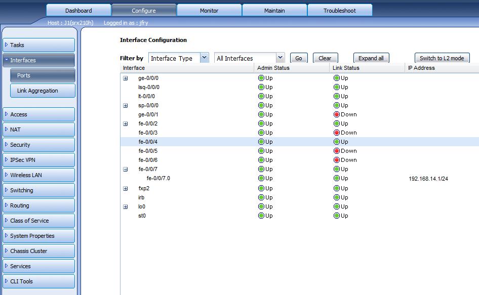The width and height of the screenshot is (479, 295).
Task: Select the lt-0/0/0 interface row
Action: tap(299, 96)
